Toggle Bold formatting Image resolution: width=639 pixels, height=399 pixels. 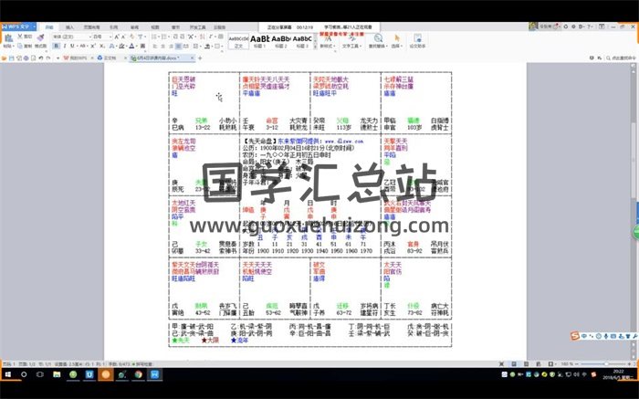[x=57, y=46]
